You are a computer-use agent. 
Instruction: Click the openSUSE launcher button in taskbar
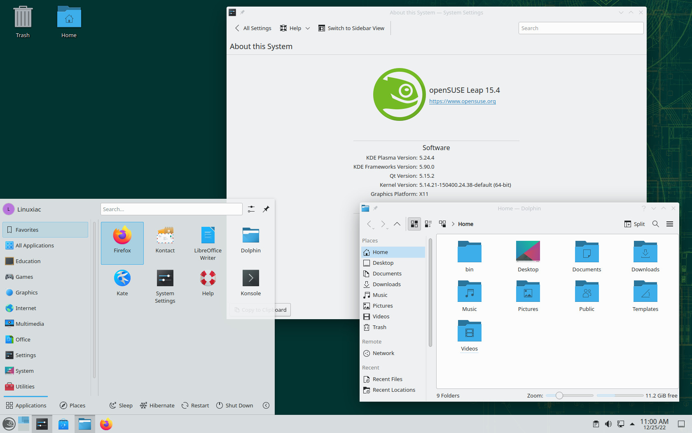[9, 424]
